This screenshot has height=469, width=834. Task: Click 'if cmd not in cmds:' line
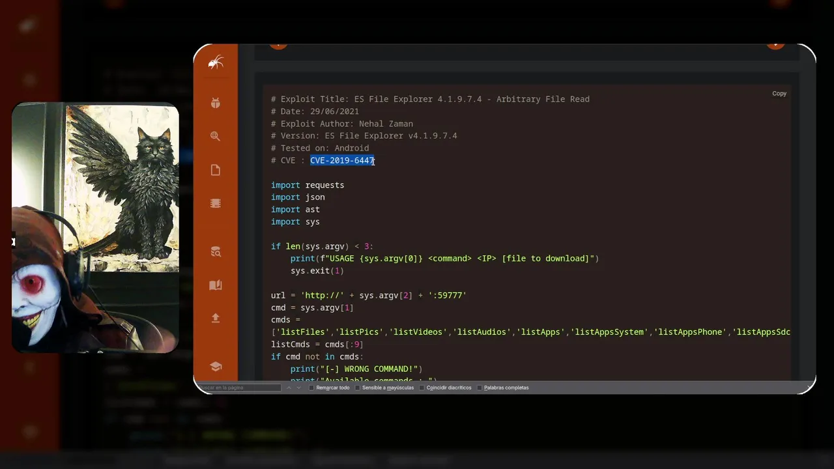(317, 356)
